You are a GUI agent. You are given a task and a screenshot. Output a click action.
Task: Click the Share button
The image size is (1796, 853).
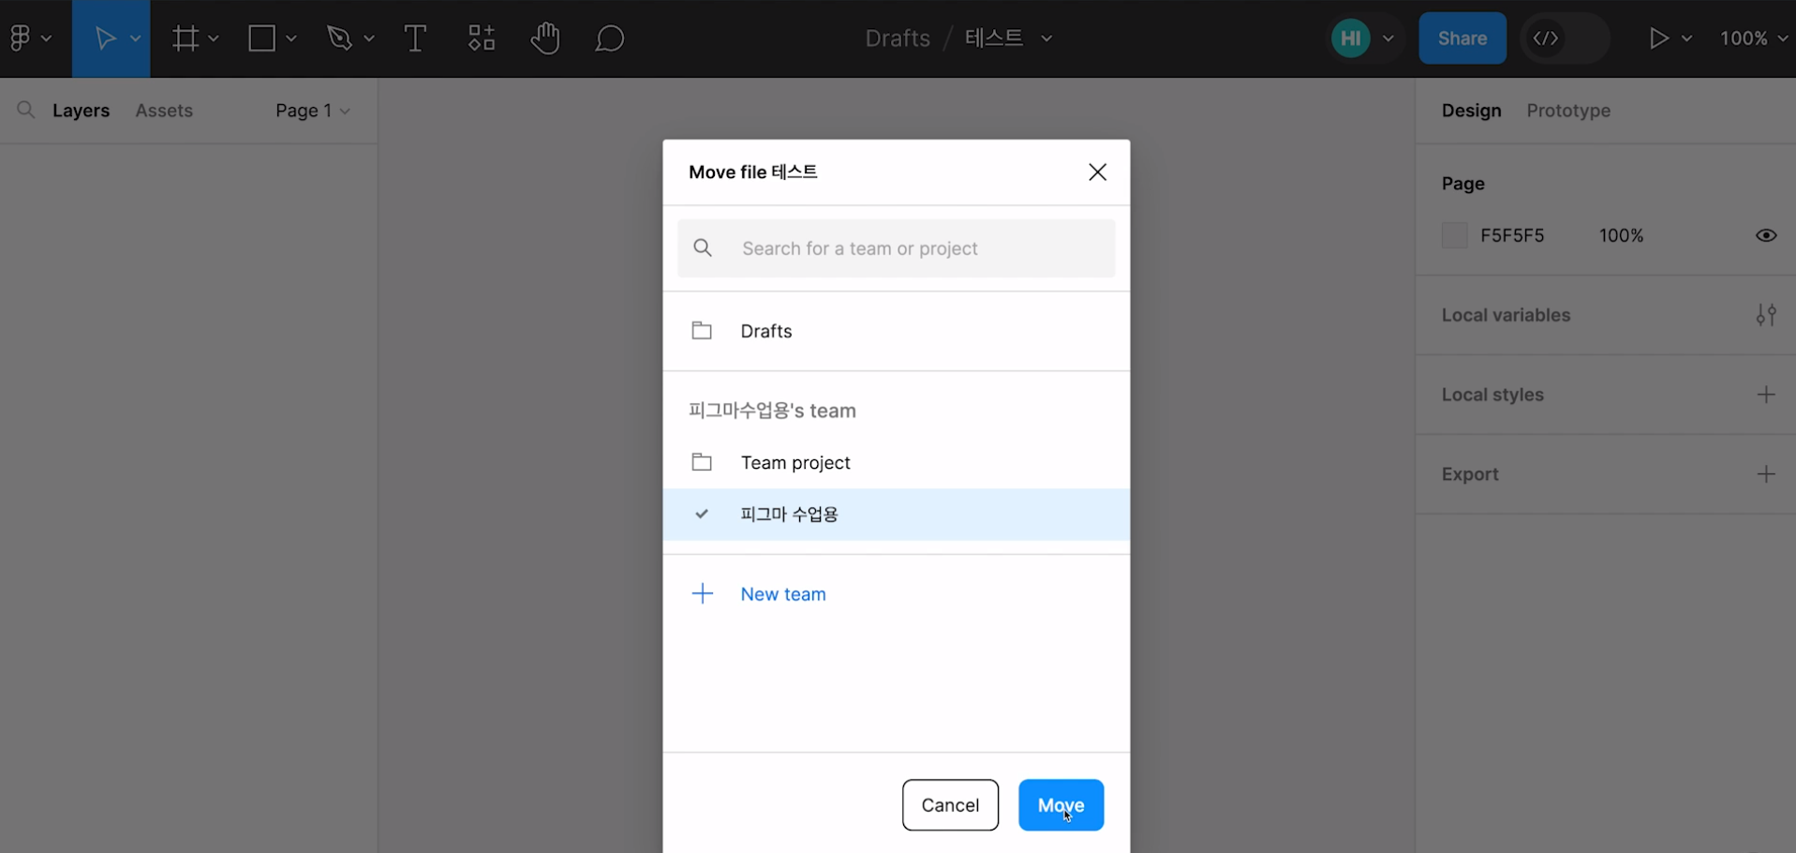[1462, 38]
